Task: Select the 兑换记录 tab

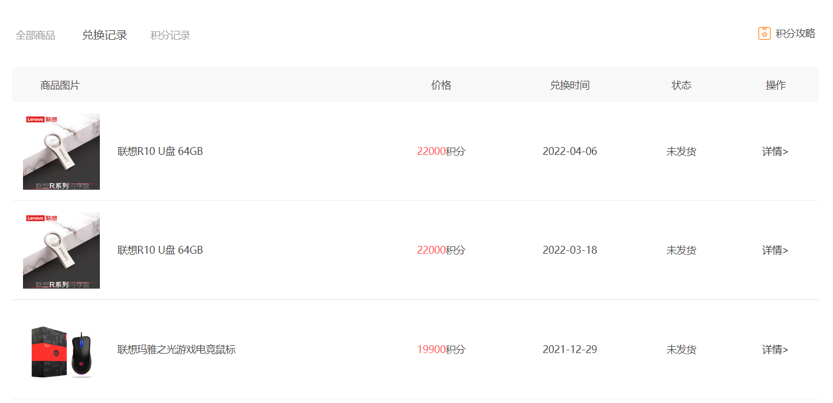Action: [x=104, y=35]
